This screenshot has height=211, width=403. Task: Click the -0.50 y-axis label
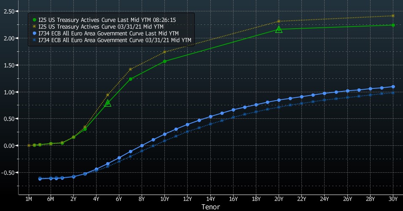pos(8,173)
